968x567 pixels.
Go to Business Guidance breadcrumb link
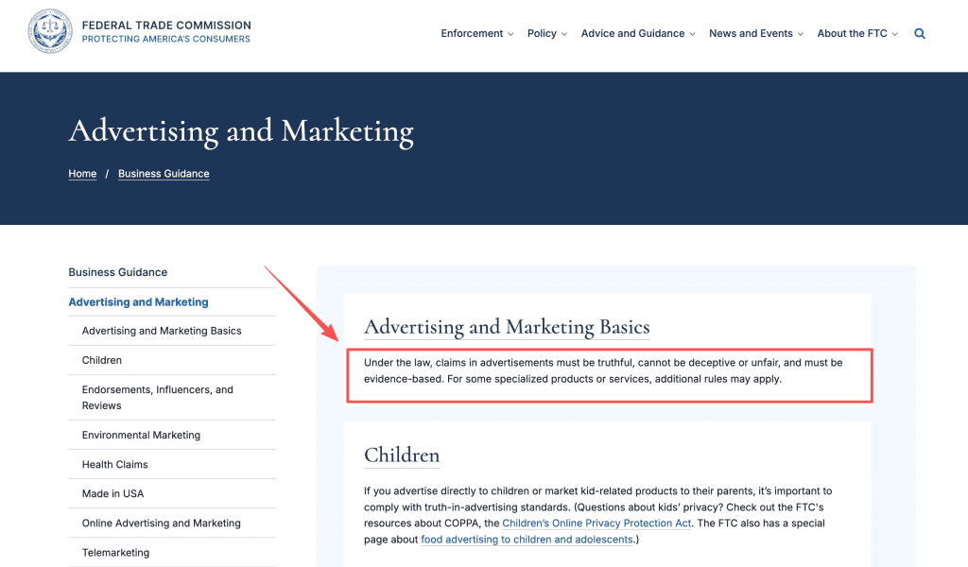[x=164, y=174]
